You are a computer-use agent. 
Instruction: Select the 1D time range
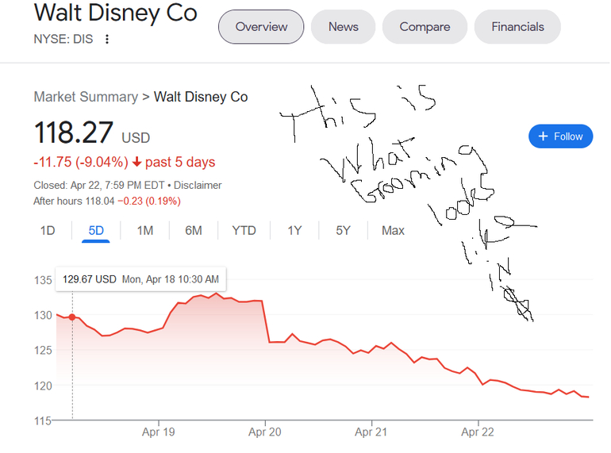(x=48, y=231)
